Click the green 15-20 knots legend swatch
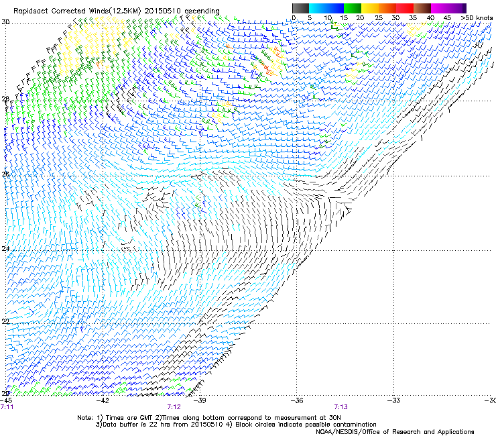The height and width of the screenshot is (436, 496). point(352,8)
